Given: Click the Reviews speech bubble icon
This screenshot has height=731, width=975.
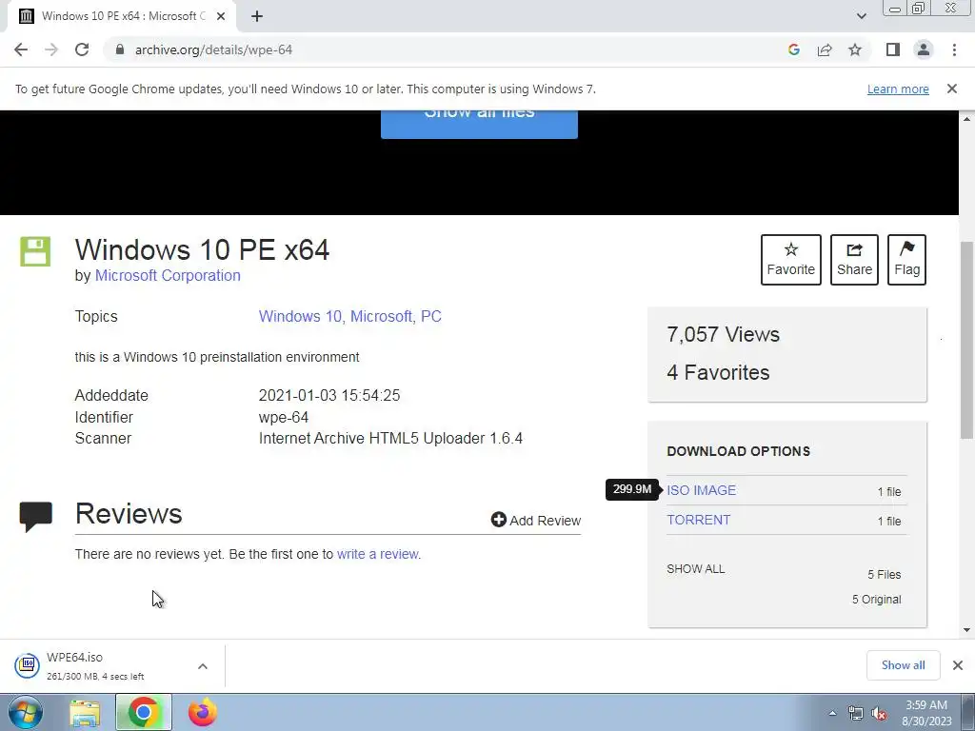Looking at the screenshot, I should 36,517.
